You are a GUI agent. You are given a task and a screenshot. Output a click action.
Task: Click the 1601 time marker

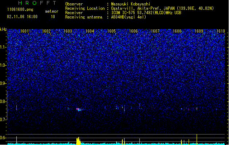click(x=24, y=31)
